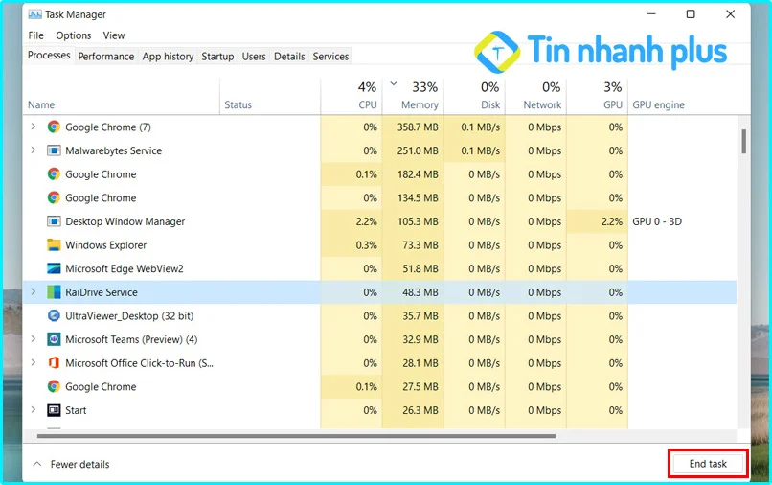Select the Desktop Window Manager row name
The width and height of the screenshot is (772, 485).
tap(125, 221)
